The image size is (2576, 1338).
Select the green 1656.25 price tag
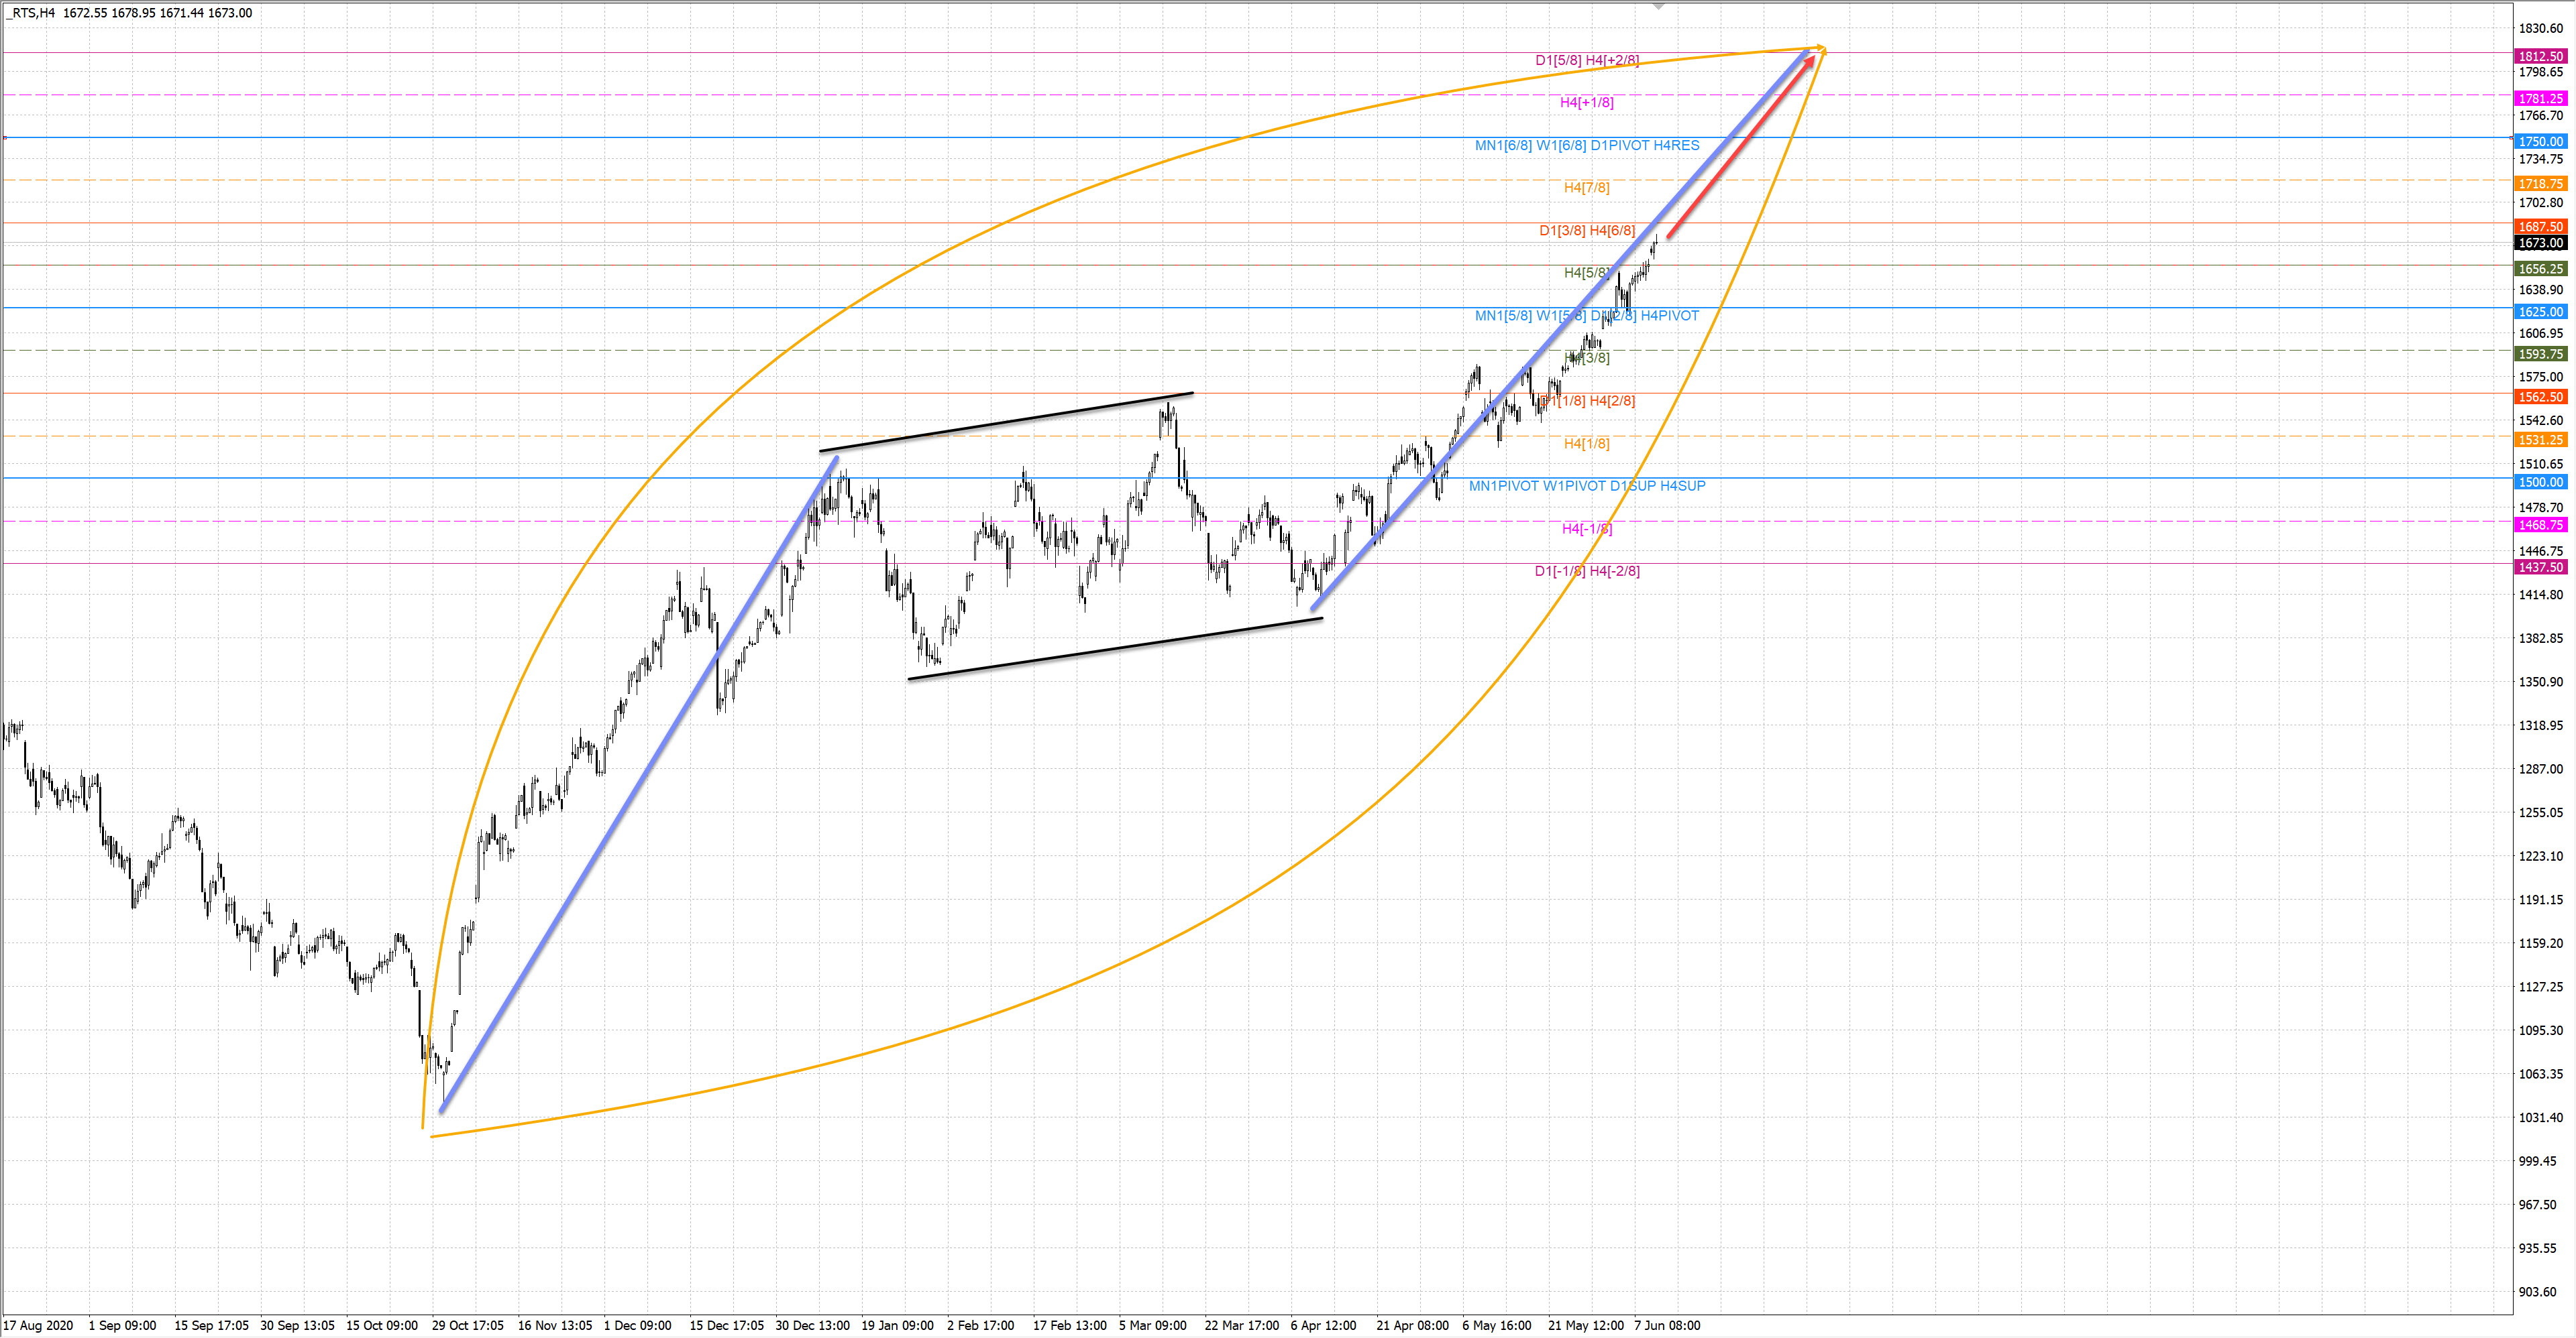[2540, 269]
